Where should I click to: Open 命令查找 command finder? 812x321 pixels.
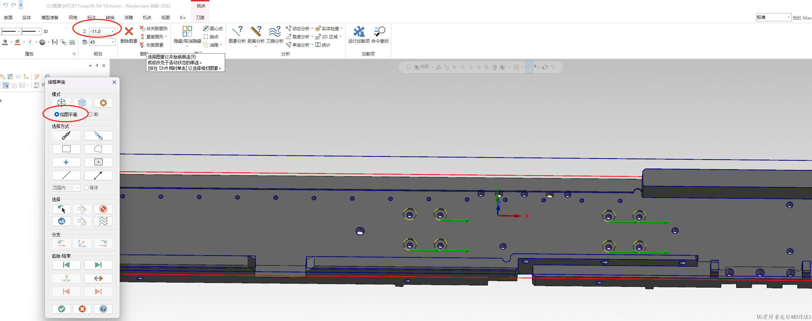pyautogui.click(x=380, y=35)
